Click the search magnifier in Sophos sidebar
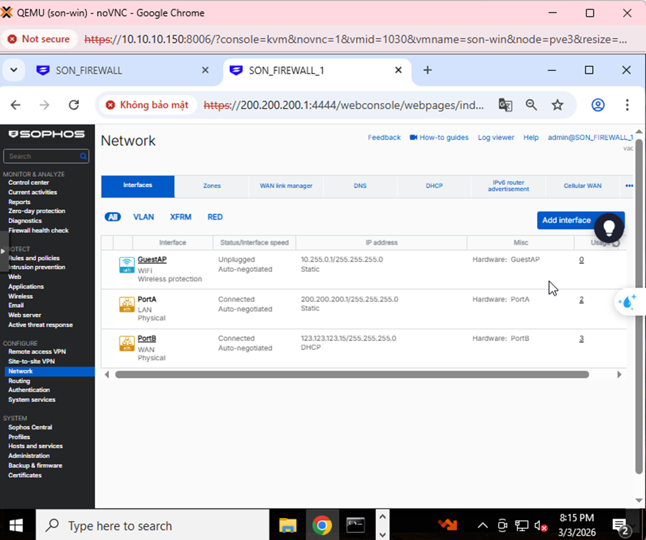The height and width of the screenshot is (540, 646). (x=84, y=157)
